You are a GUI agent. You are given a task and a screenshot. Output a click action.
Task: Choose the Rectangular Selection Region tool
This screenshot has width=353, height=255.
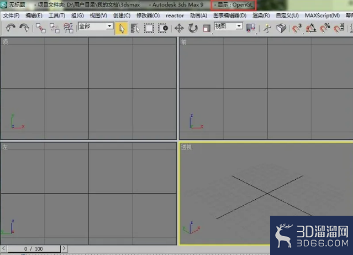pyautogui.click(x=149, y=28)
